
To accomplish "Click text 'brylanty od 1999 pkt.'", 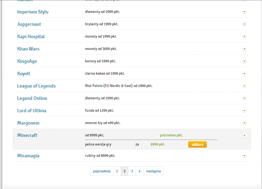I will [102, 24].
